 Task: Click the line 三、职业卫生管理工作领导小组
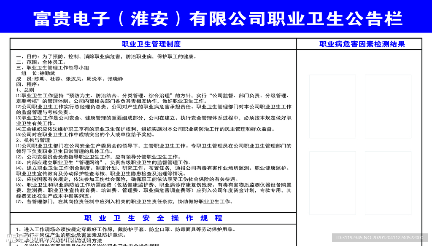click(53, 68)
